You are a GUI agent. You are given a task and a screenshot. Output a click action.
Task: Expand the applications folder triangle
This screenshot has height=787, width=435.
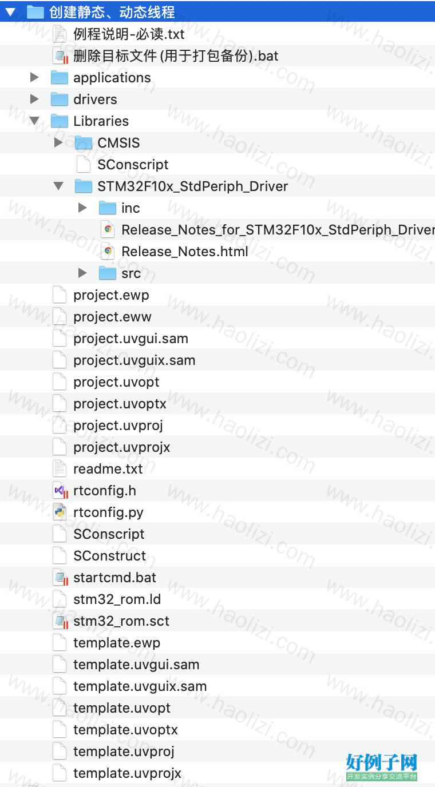point(34,77)
